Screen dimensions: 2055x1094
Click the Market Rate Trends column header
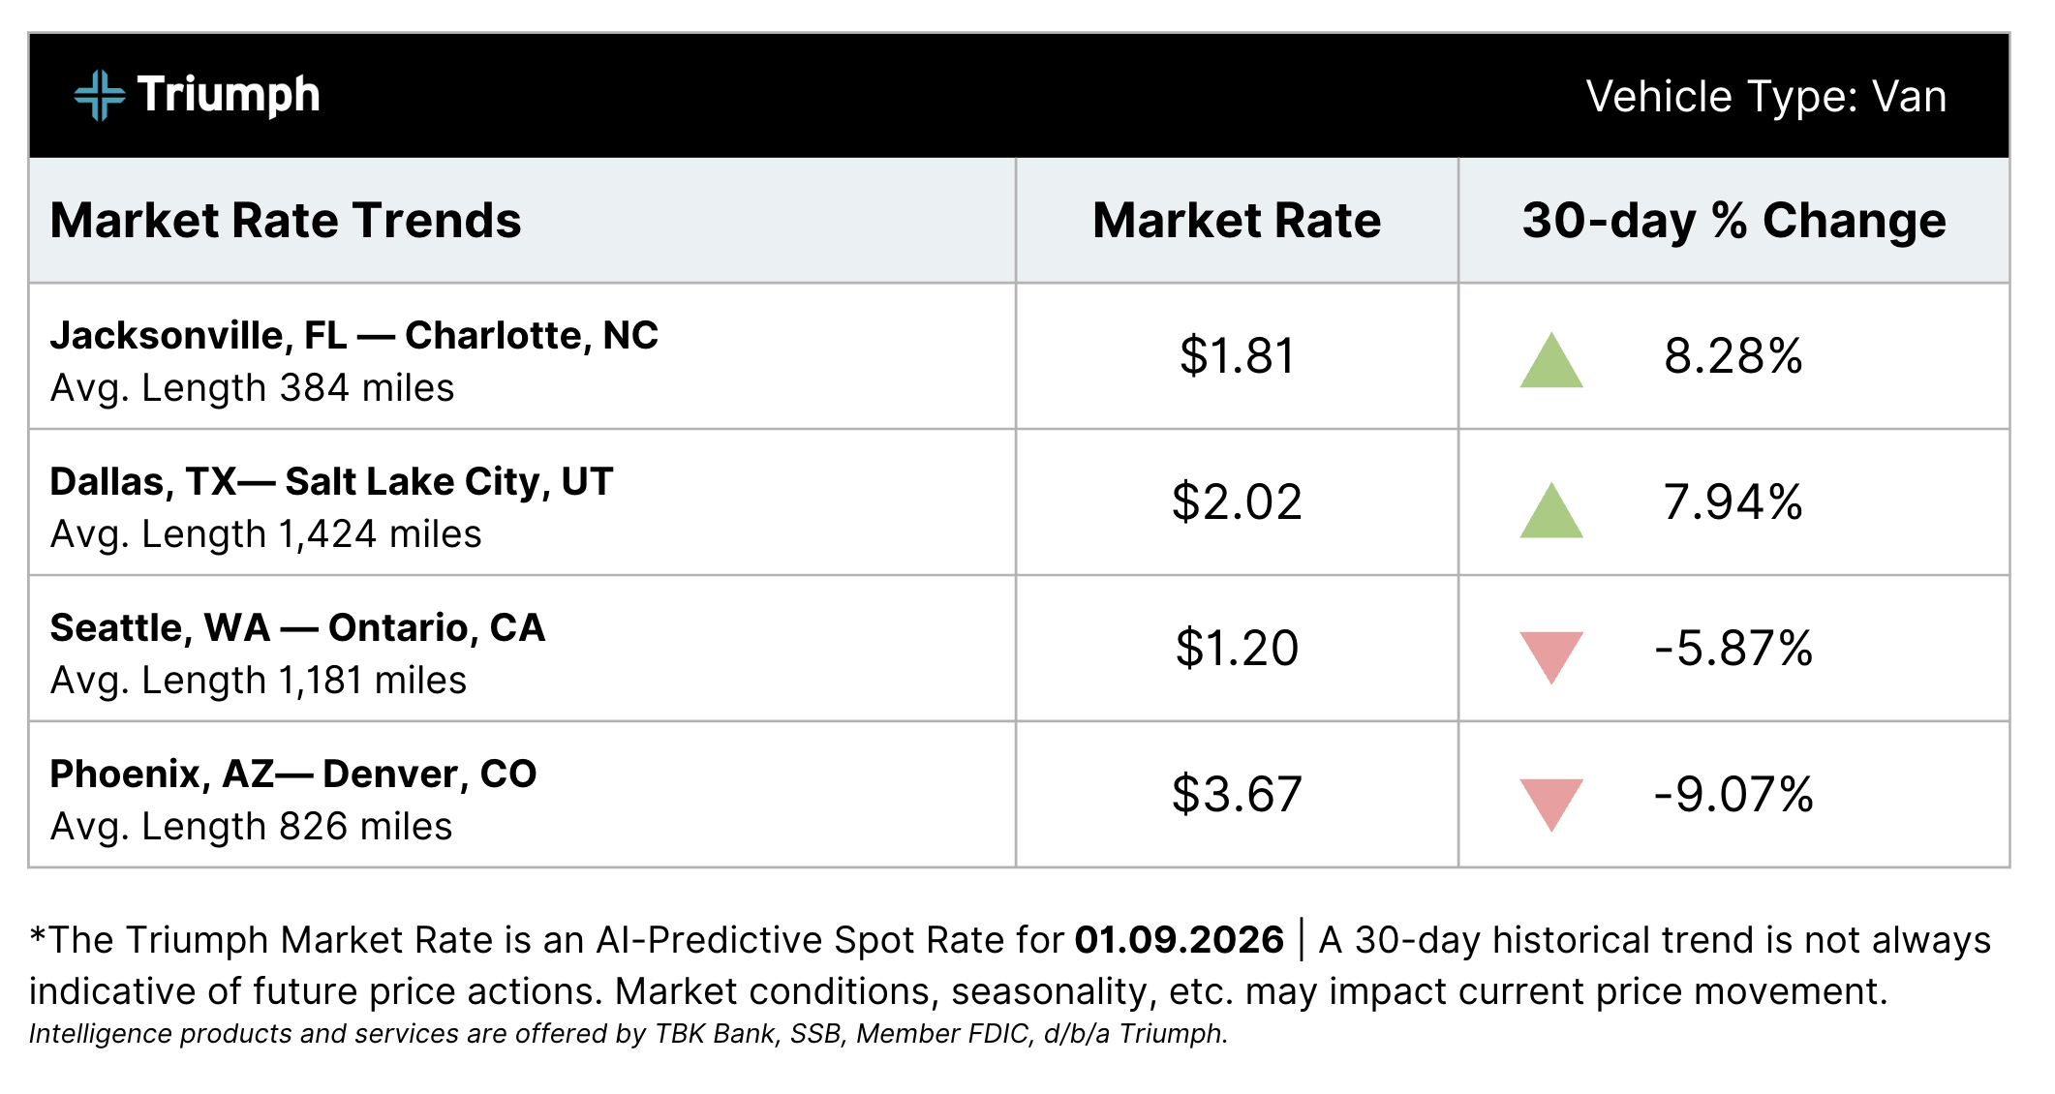click(286, 221)
